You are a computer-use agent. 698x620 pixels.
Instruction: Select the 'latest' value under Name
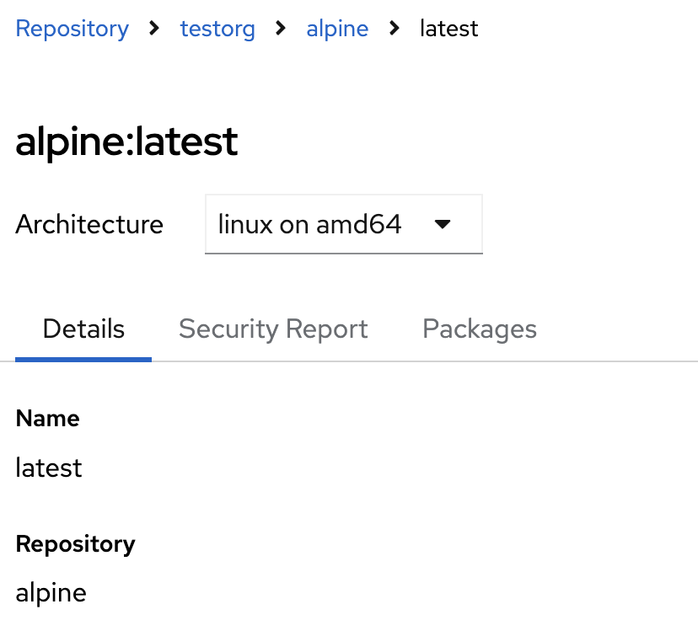49,468
